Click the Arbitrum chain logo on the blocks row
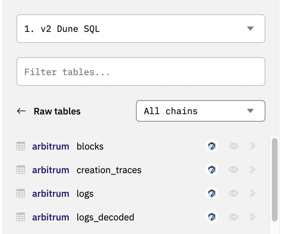 click(211, 146)
